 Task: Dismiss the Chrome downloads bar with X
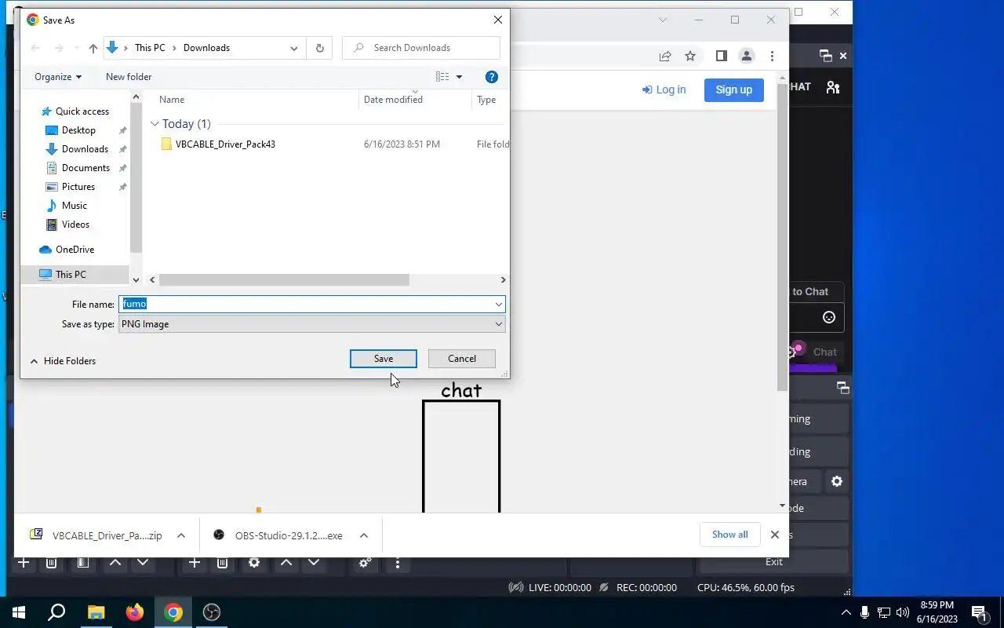(775, 535)
